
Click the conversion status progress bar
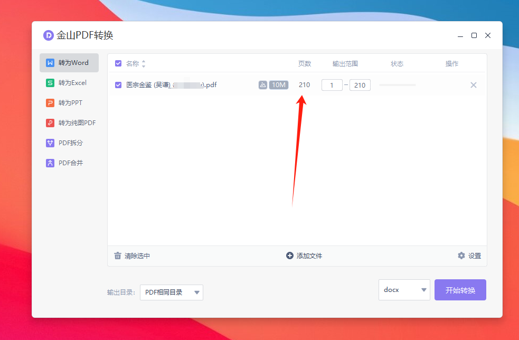[x=398, y=85]
